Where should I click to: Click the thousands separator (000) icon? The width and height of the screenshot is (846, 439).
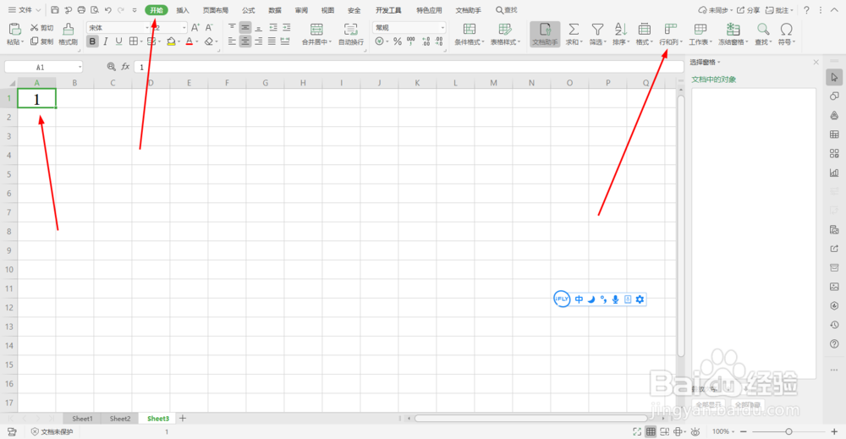(411, 41)
